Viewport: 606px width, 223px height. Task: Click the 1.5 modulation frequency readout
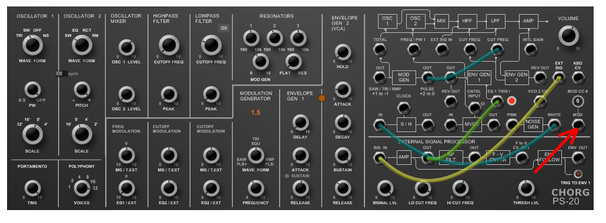pos(256,113)
